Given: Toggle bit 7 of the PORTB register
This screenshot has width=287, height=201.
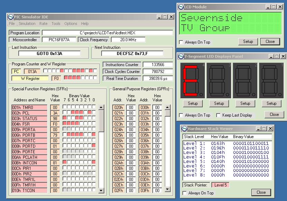Looking at the screenshot, I should click(65, 135).
